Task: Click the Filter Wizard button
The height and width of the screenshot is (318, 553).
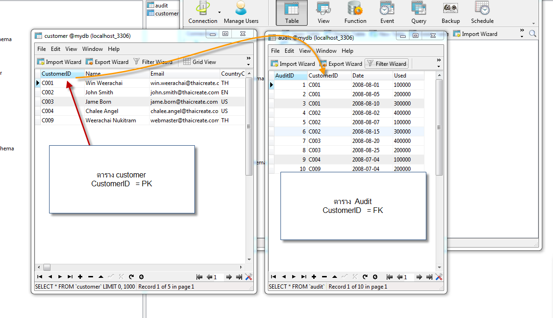Action: click(387, 64)
